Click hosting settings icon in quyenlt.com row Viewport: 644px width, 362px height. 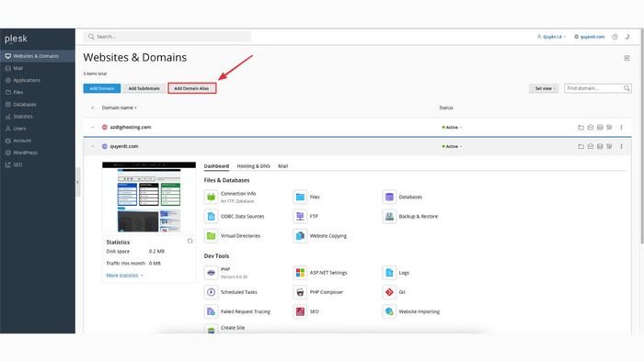[x=609, y=146]
